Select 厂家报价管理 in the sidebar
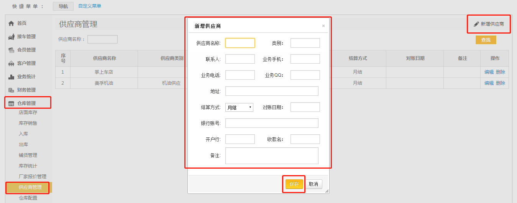Viewport: 517px width, 203px height. click(x=33, y=177)
